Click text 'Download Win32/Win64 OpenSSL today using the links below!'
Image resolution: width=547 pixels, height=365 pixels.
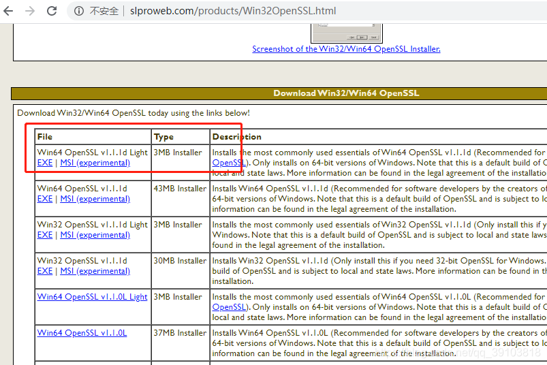[x=134, y=113]
